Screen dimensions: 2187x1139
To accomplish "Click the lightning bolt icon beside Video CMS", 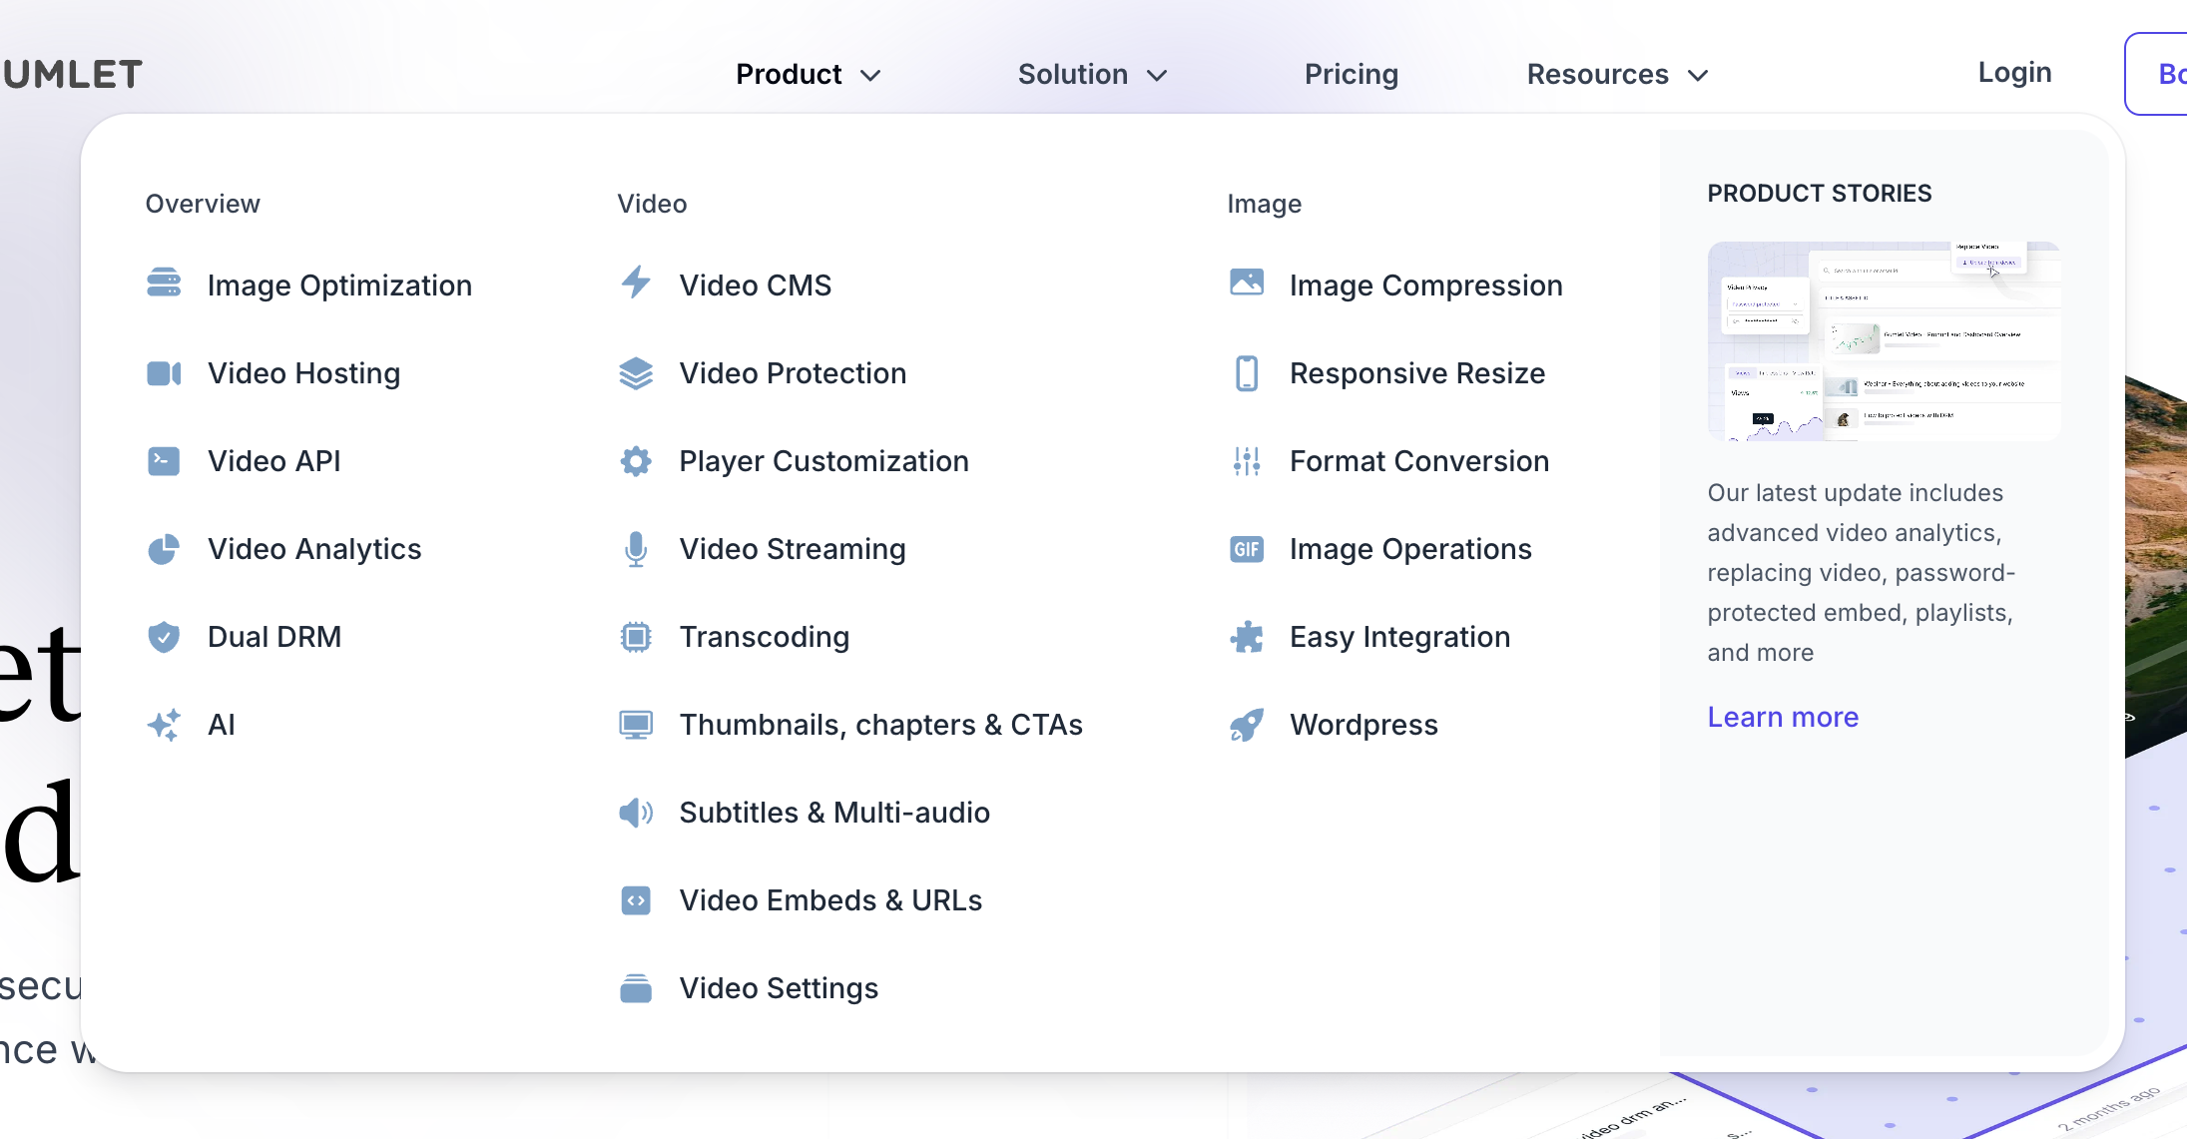I will pos(636,284).
